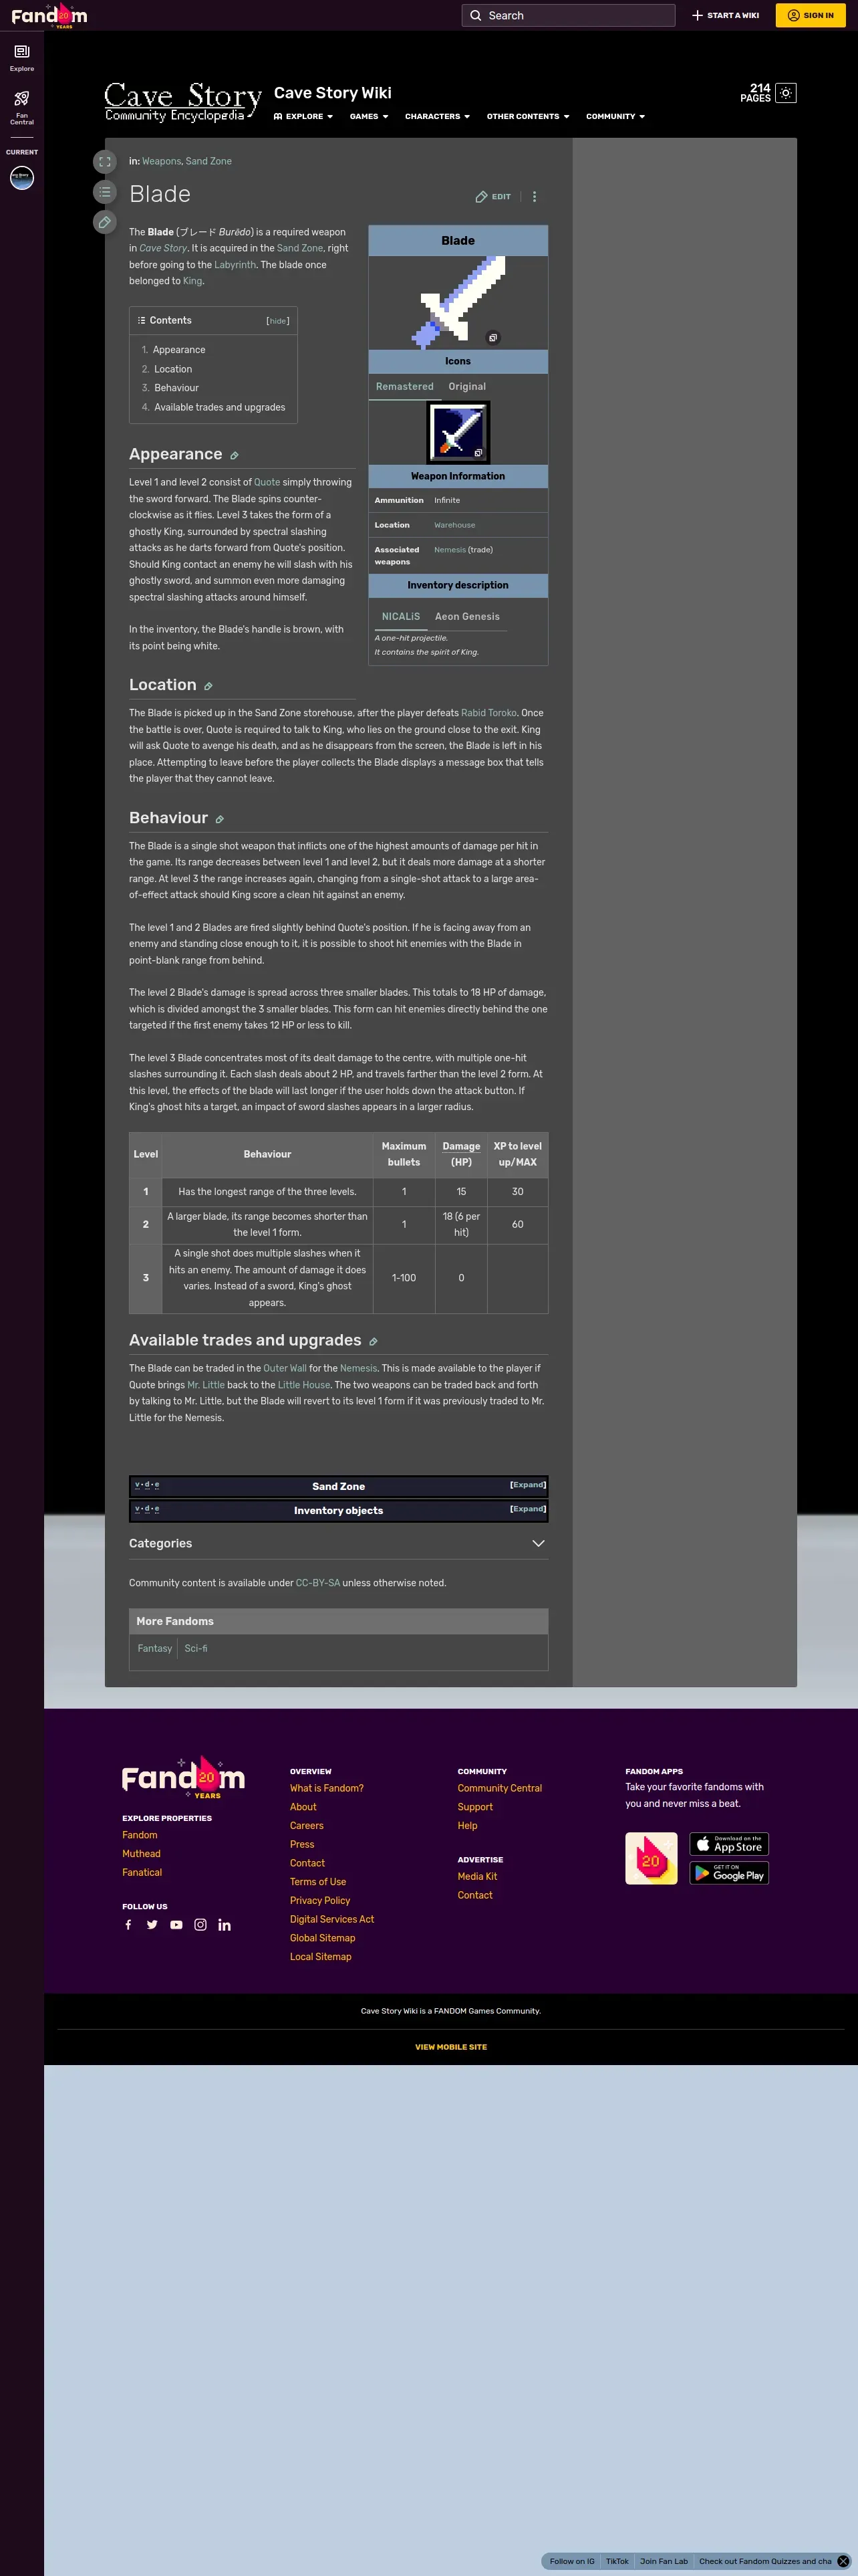Open the Rabid Toroko link
The height and width of the screenshot is (2576, 858).
point(488,713)
